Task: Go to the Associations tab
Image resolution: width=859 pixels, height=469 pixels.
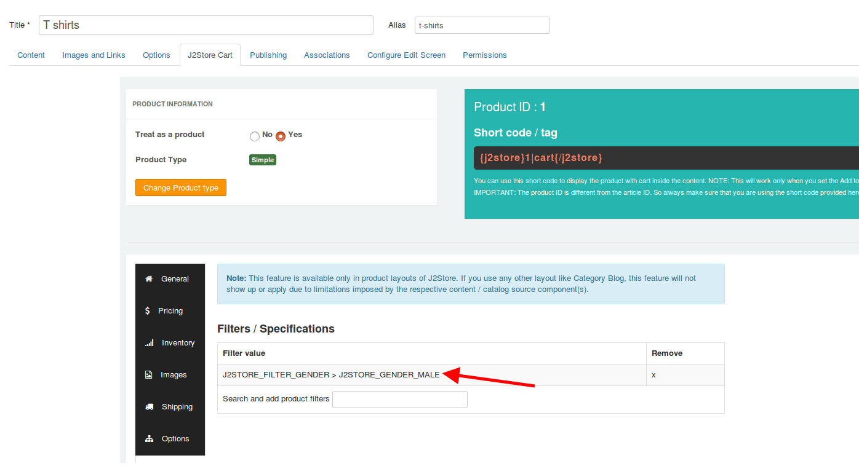Action: coord(327,55)
